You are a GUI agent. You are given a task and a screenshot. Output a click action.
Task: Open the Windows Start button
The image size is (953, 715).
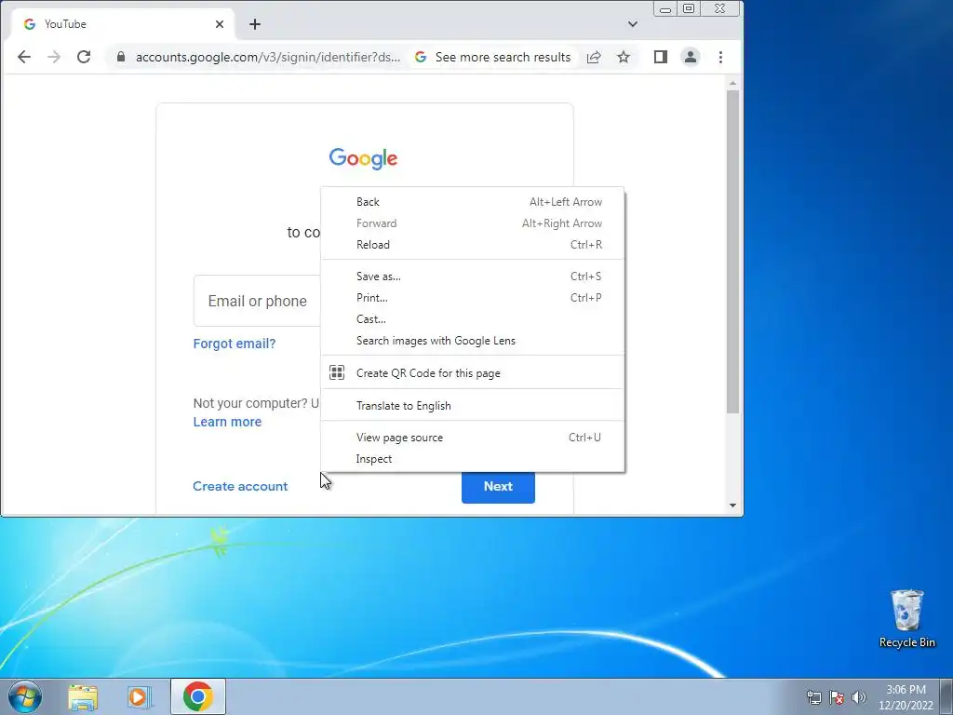[25, 696]
